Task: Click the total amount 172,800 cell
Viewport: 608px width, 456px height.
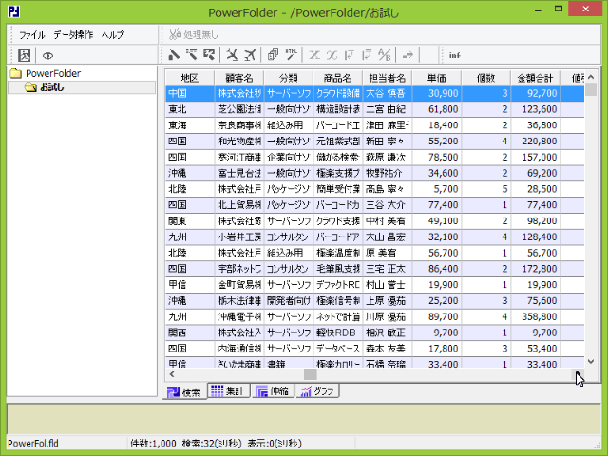Action: point(536,269)
